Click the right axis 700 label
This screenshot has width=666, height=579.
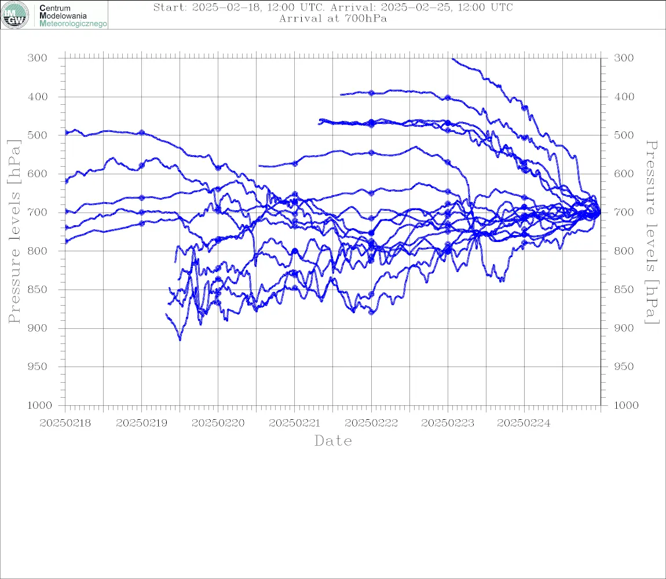click(624, 212)
